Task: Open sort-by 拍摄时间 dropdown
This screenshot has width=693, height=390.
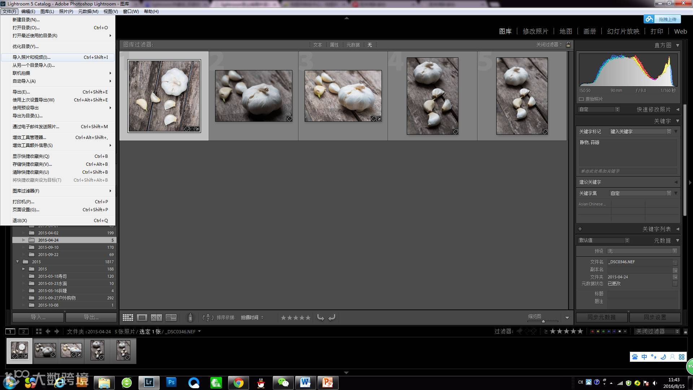Action: click(x=252, y=317)
